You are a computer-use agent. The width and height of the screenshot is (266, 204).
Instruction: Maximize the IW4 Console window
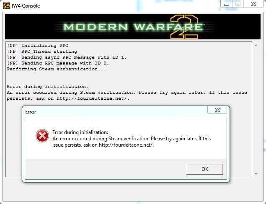tap(238, 4)
